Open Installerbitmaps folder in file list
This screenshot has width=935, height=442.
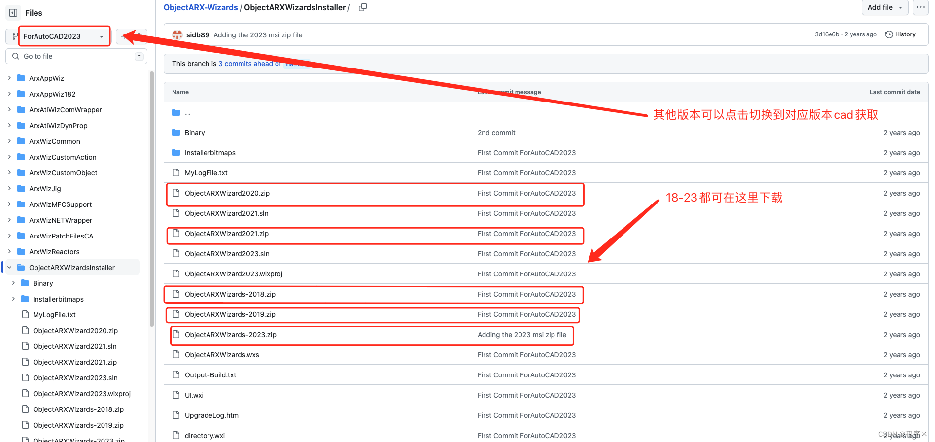[210, 153]
